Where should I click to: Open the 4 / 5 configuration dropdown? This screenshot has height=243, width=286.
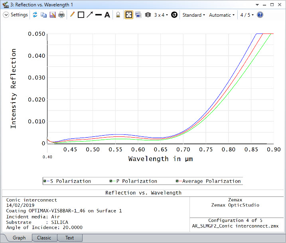[x=247, y=15]
